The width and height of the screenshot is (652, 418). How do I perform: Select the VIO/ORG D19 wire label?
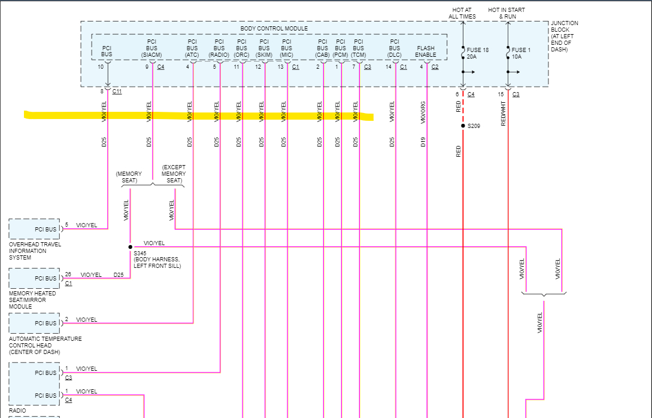pyautogui.click(x=423, y=124)
